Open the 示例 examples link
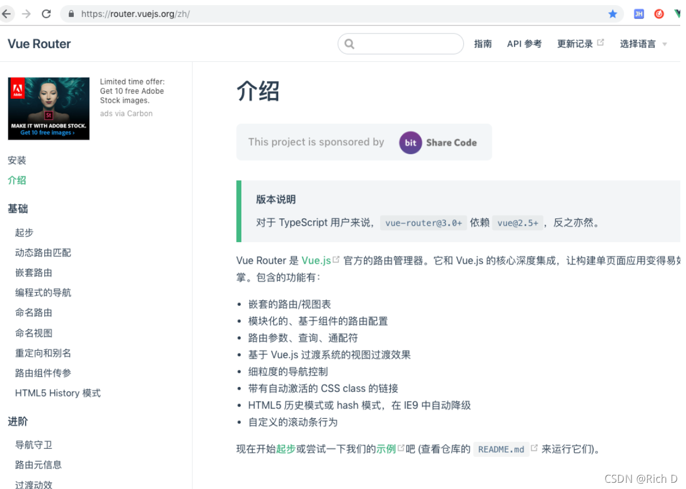 click(x=386, y=449)
